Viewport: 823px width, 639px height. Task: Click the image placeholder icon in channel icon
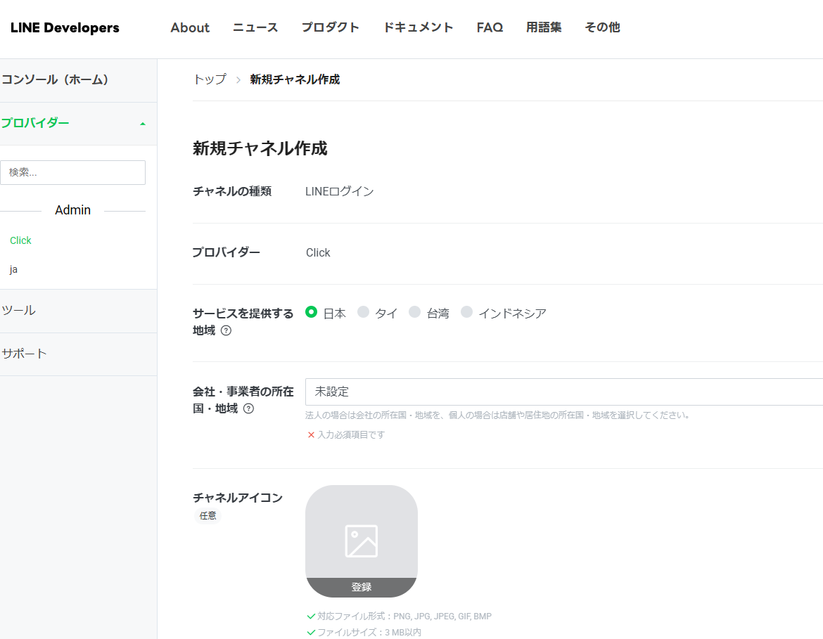point(361,541)
